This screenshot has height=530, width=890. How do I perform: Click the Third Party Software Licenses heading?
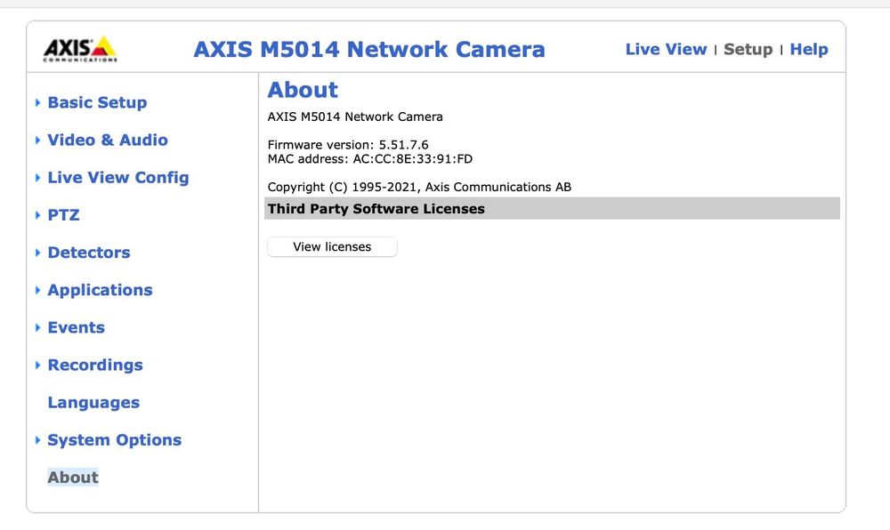[376, 209]
